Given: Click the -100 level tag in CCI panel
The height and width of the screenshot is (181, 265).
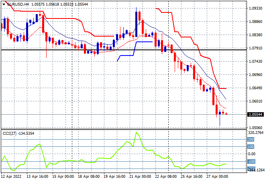Looking at the screenshot, I should click(x=251, y=161).
